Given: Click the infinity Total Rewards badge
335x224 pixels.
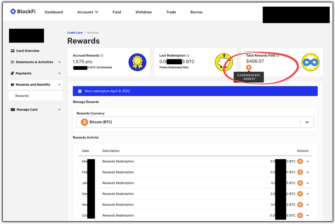Looking at the screenshot, I should tap(311, 62).
